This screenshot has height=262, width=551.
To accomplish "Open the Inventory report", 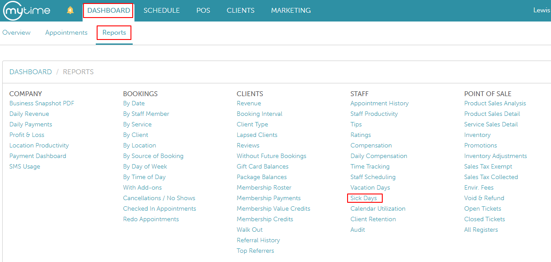I will pyautogui.click(x=477, y=135).
